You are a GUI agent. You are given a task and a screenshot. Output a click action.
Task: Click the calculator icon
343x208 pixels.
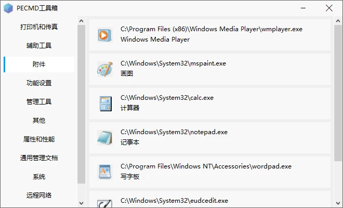(105, 103)
